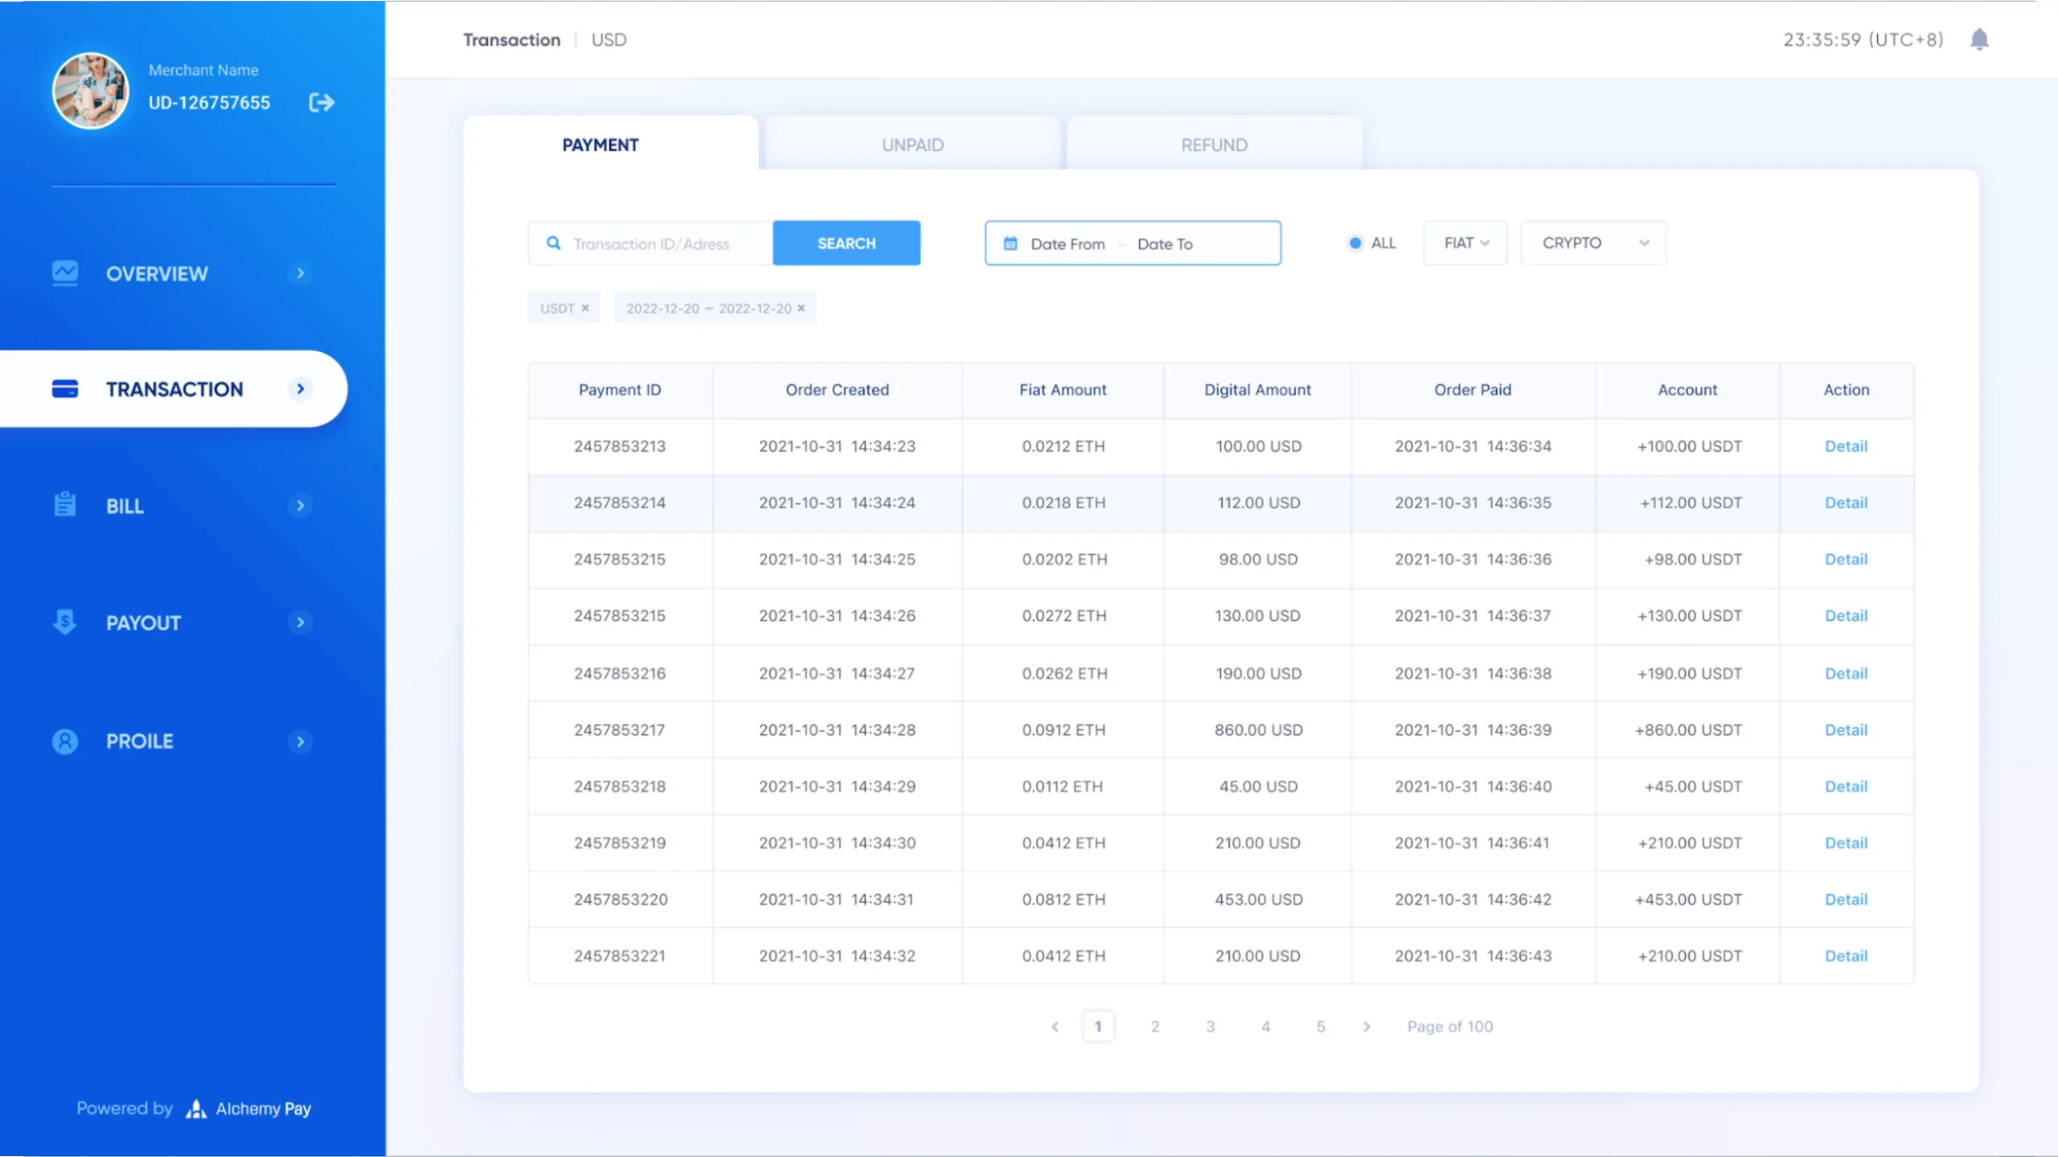Click SEARCH button to find transactions

coord(845,244)
